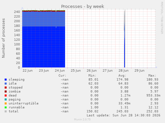
Task: Click the 180 y-axis tick label
Action: (17, 26)
